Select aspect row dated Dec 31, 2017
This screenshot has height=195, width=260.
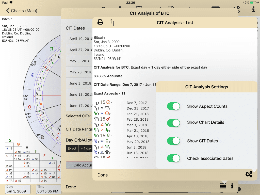pos(121,108)
